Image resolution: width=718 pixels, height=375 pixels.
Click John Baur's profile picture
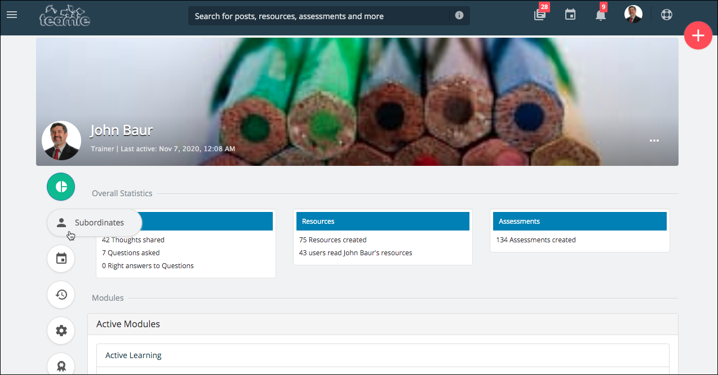coord(61,141)
